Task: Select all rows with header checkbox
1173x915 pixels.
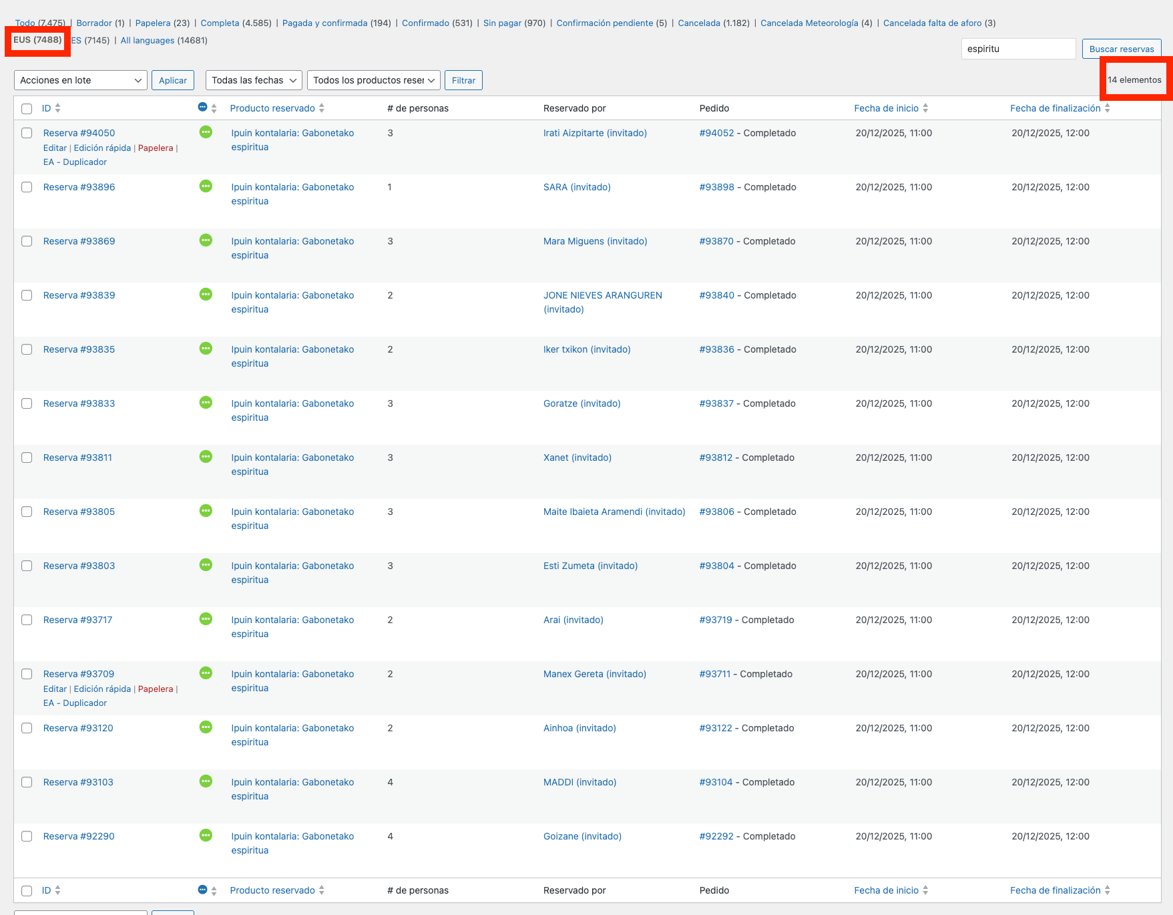Action: click(x=27, y=109)
